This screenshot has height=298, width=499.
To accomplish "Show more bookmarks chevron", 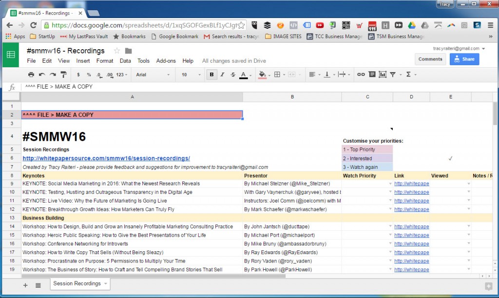I will coord(490,37).
